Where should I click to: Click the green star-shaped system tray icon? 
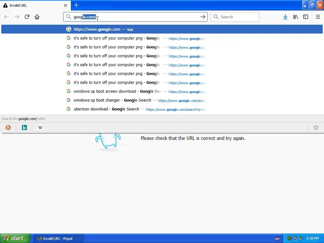[x=289, y=239]
